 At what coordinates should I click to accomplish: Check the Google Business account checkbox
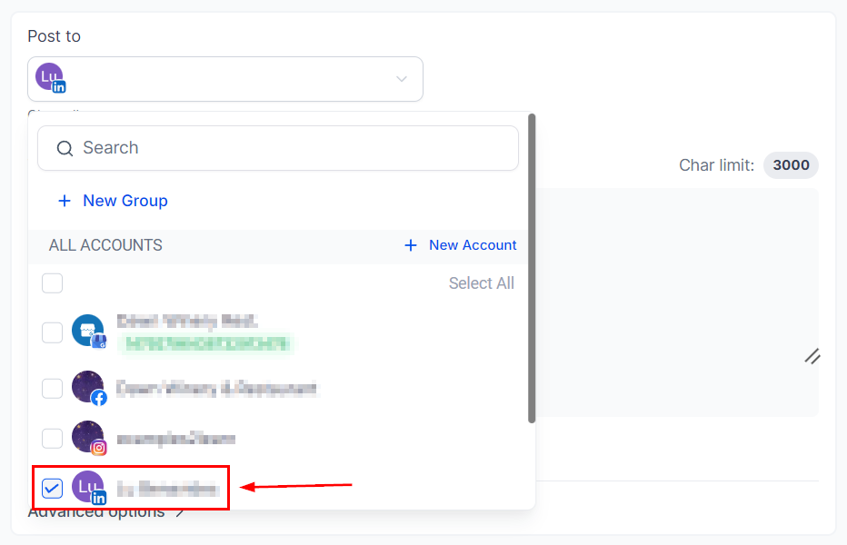coord(53,332)
